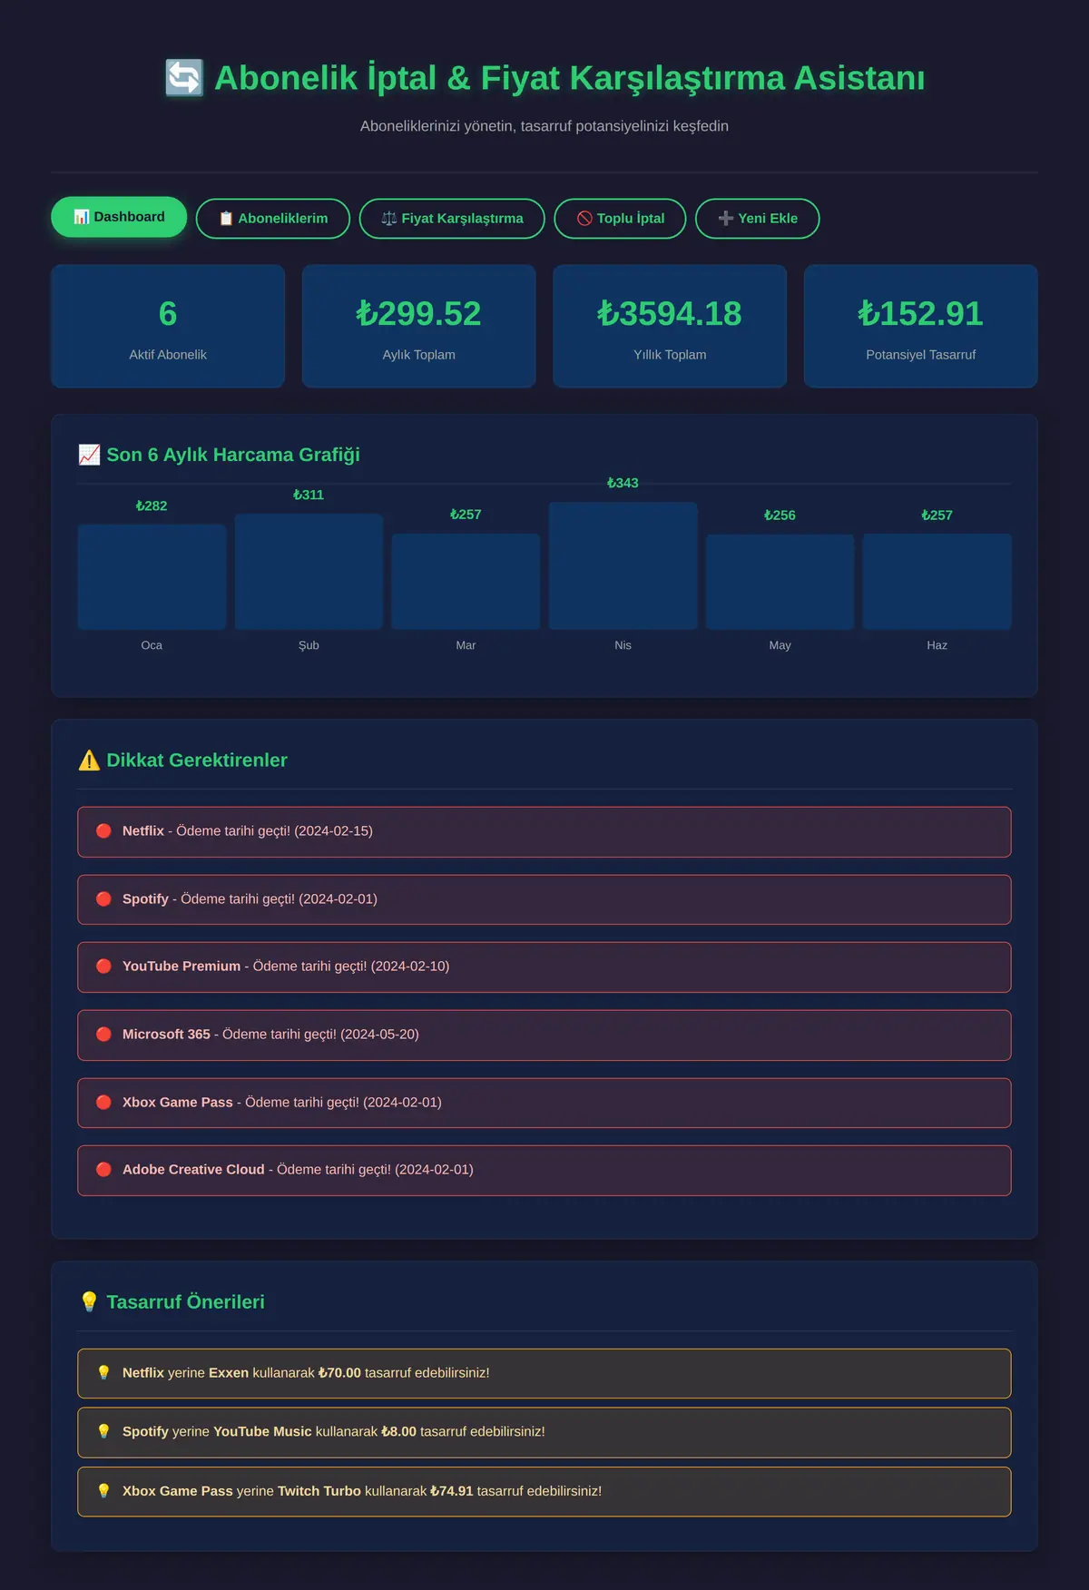
Task: Click the Xbox Game Pass yerine Twitch Turbo text
Action: click(x=362, y=1491)
